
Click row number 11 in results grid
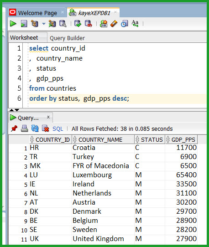point(24,240)
